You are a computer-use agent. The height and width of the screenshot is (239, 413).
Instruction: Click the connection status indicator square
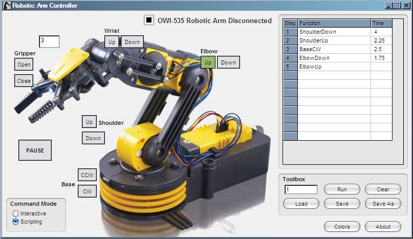coord(149,20)
